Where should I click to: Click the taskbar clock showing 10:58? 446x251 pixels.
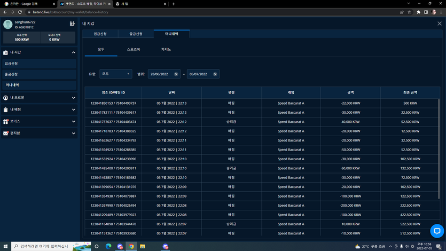tap(424, 246)
